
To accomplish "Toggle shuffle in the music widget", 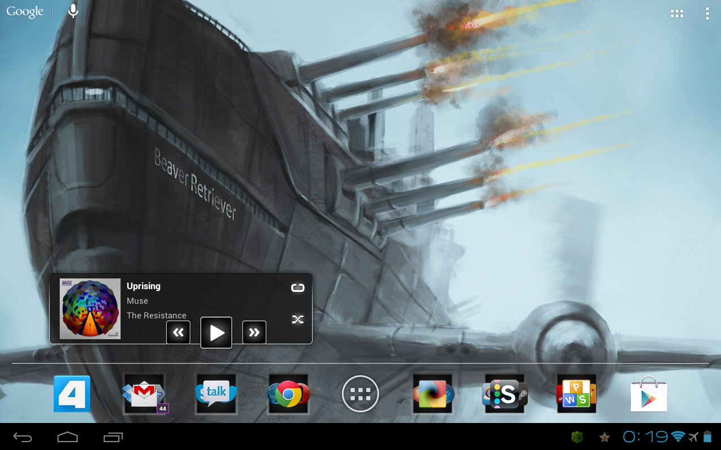I will click(297, 319).
